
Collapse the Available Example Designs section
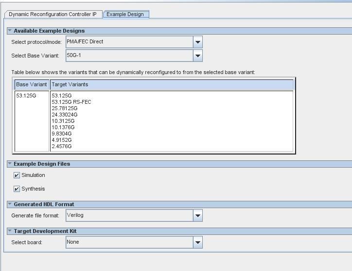pyautogui.click(x=10, y=31)
